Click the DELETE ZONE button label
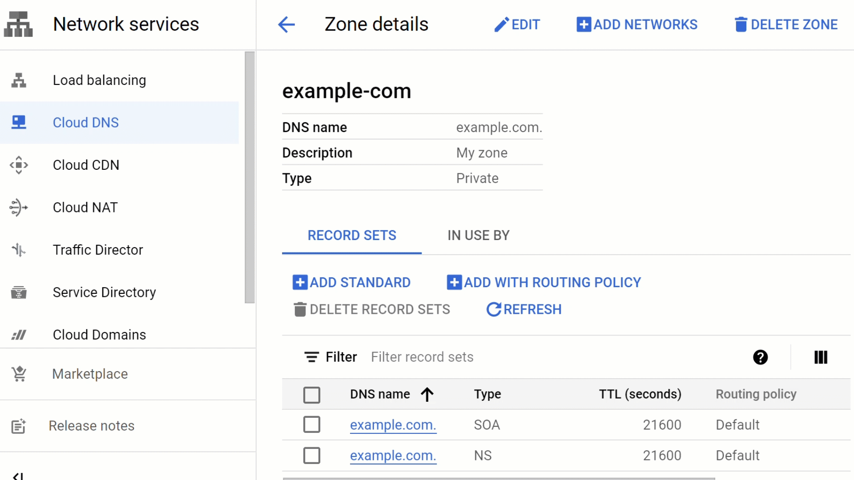This screenshot has height=480, width=854. tap(794, 24)
